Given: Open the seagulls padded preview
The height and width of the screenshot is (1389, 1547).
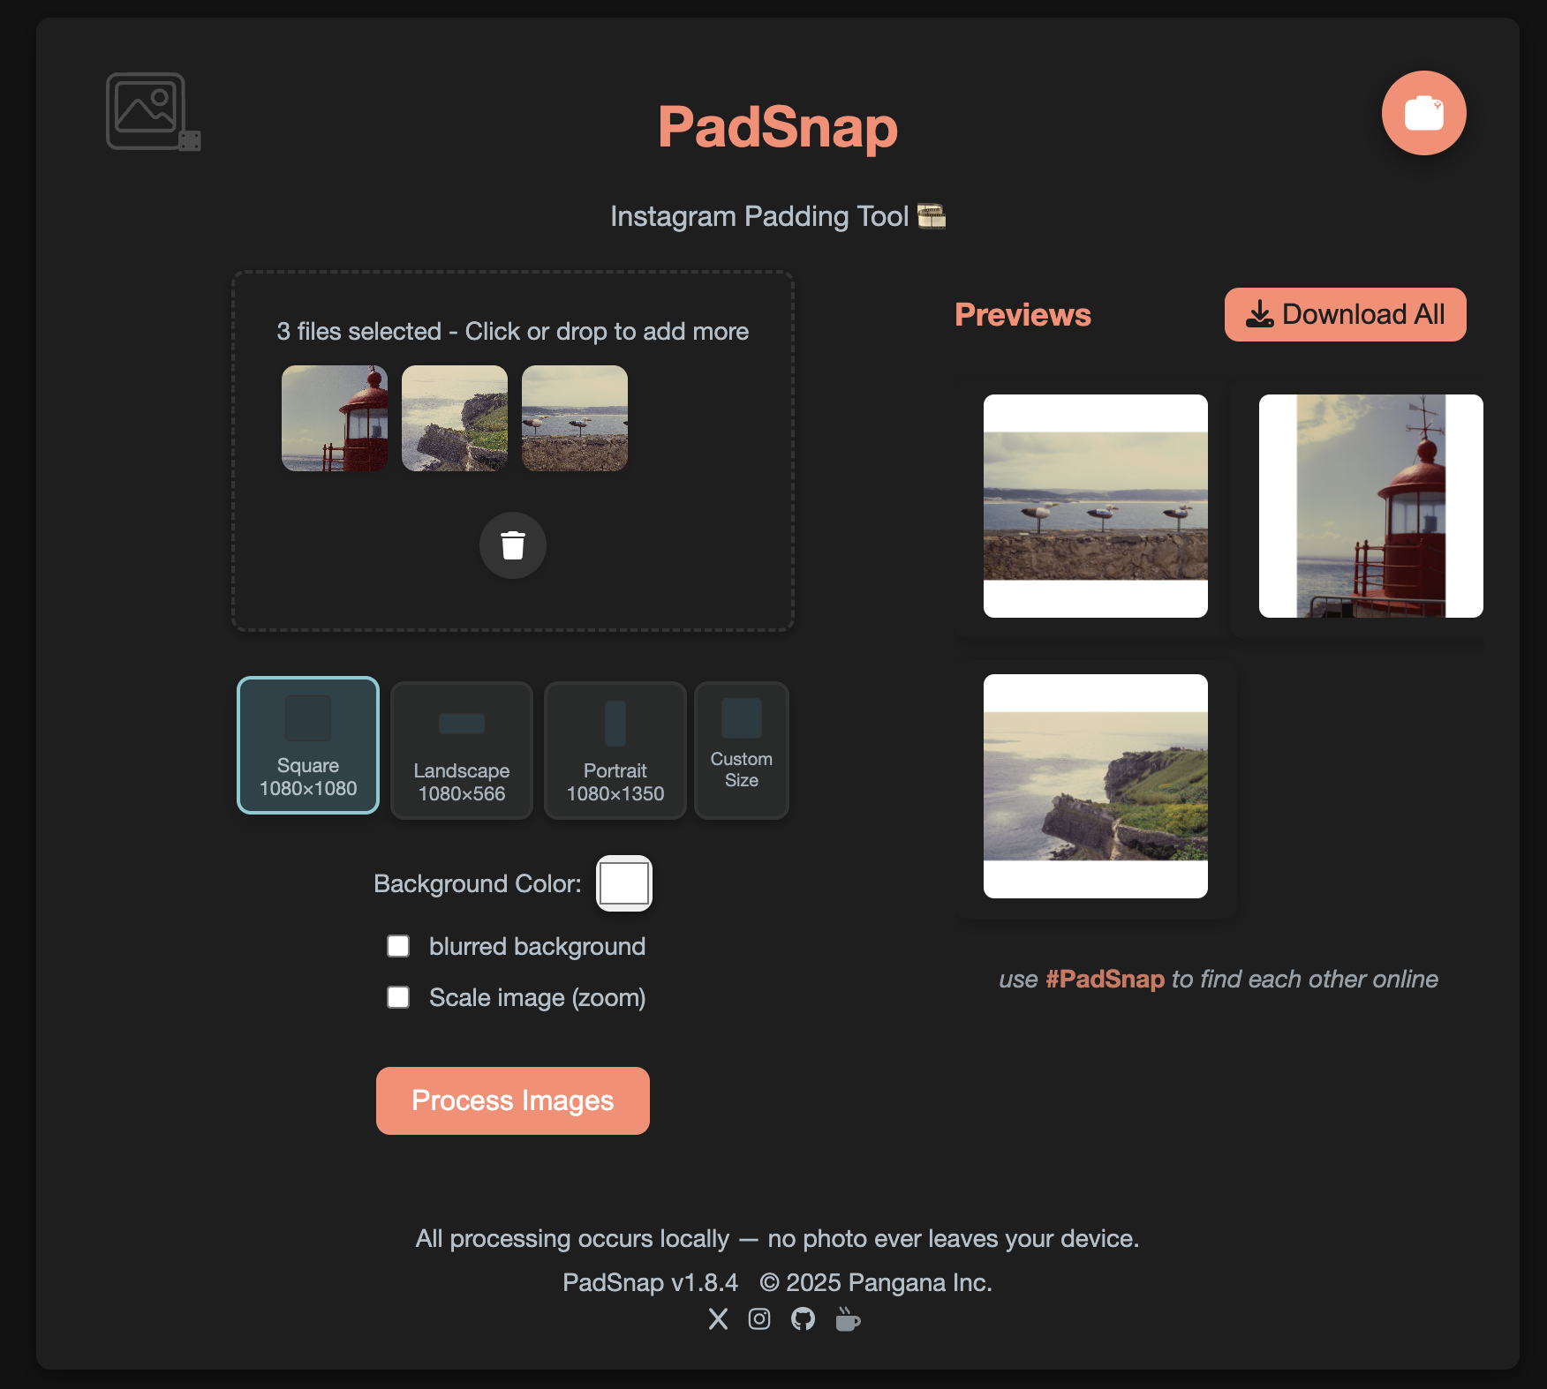Looking at the screenshot, I should pyautogui.click(x=1096, y=506).
